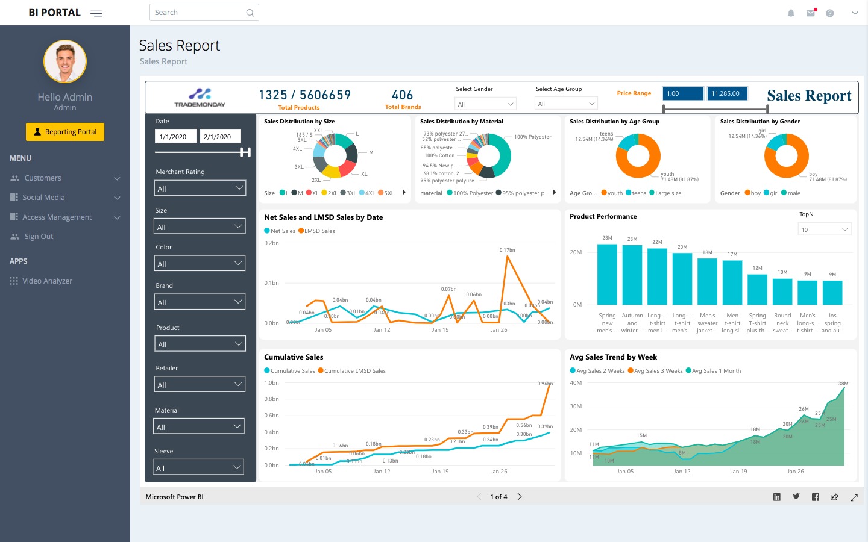Image resolution: width=868 pixels, height=542 pixels.
Task: Toggle Cumulative LMSD Sales legend item
Action: pyautogui.click(x=351, y=371)
